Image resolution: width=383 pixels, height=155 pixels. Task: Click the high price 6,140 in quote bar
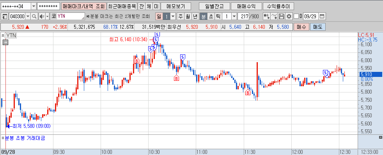click(259, 27)
